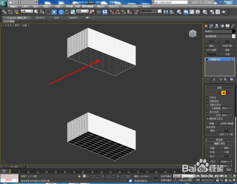This screenshot has width=237, height=184.
Task: Open the Help question mark dropdown arrow
Action: coord(213,2)
